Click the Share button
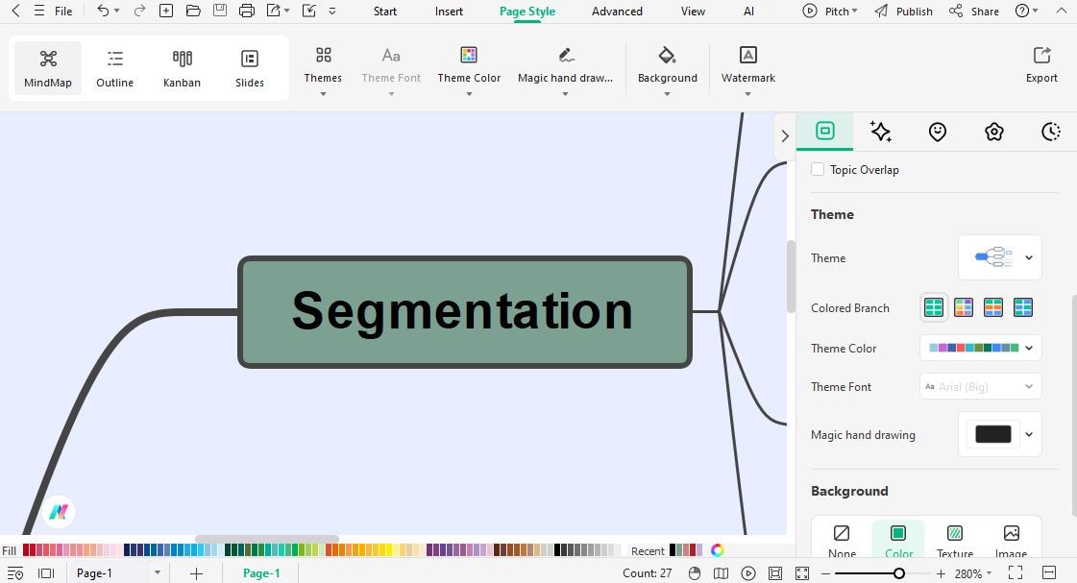This screenshot has width=1077, height=583. point(974,11)
